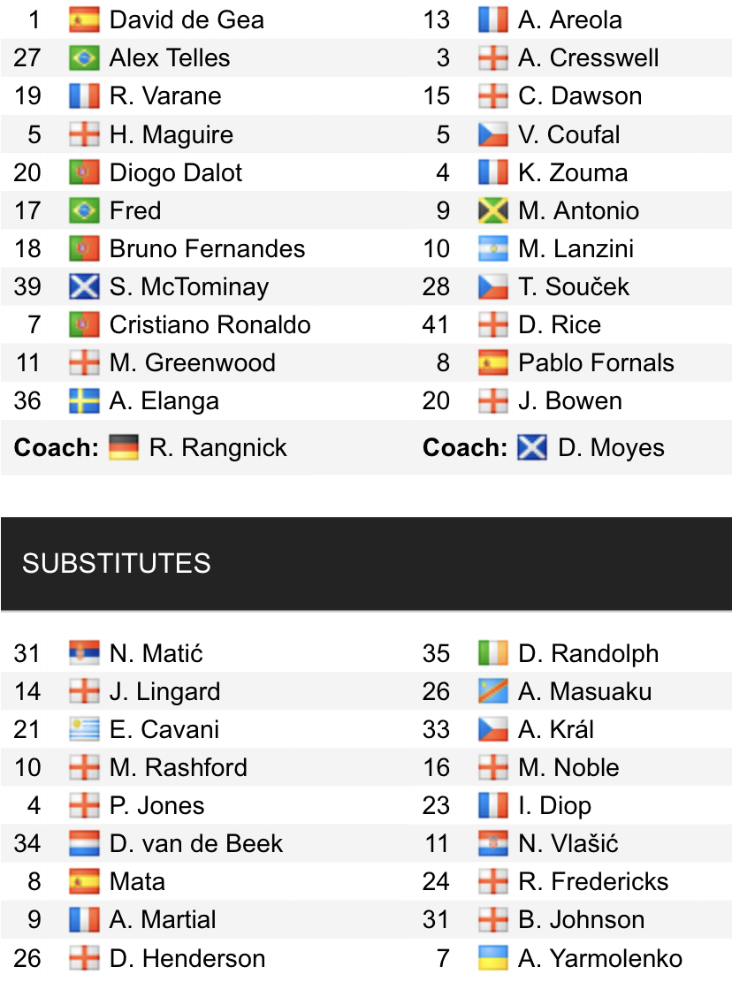Open Bruno Fernandes player link
732x982 pixels.
point(207,248)
